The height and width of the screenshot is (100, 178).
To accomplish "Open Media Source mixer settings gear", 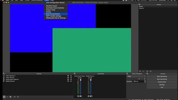I will pyautogui.click(x=88, y=96).
